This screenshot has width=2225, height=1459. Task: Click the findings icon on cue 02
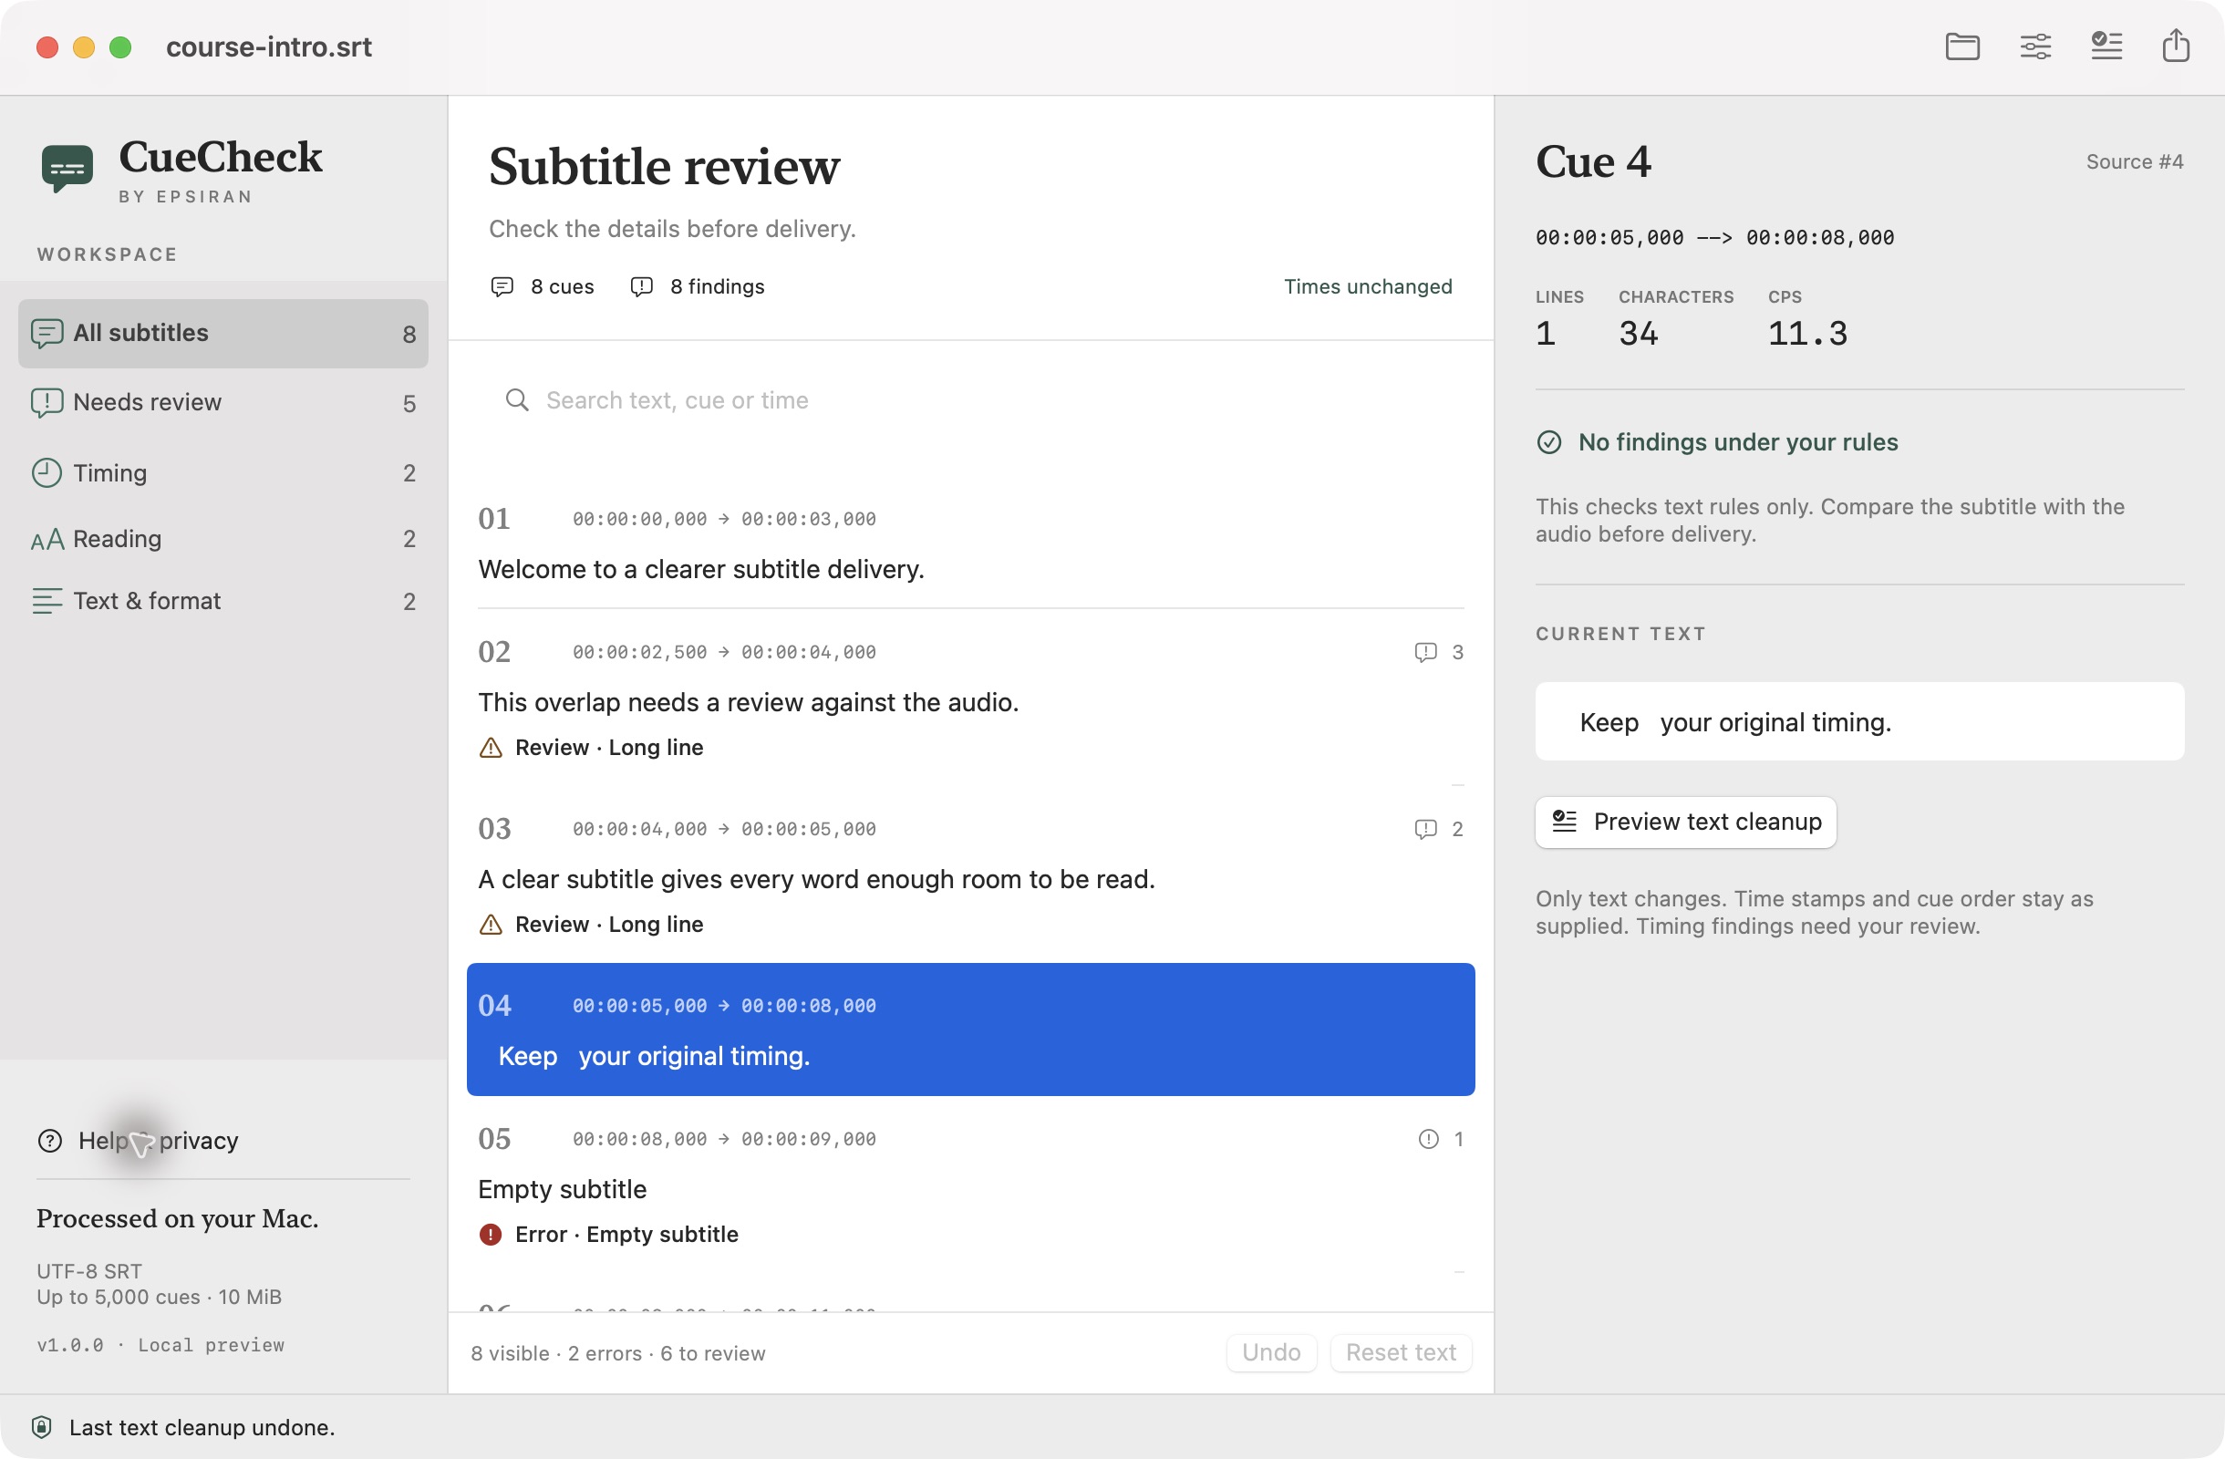[1424, 652]
